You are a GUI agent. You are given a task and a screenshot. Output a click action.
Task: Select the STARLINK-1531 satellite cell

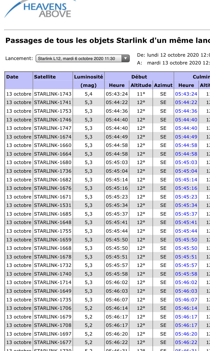[x=53, y=205]
